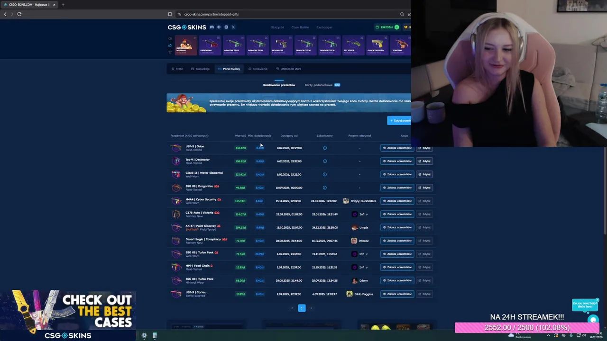607x341 pixels.
Task: Open the Skrzynki menu item
Action: pos(277,27)
